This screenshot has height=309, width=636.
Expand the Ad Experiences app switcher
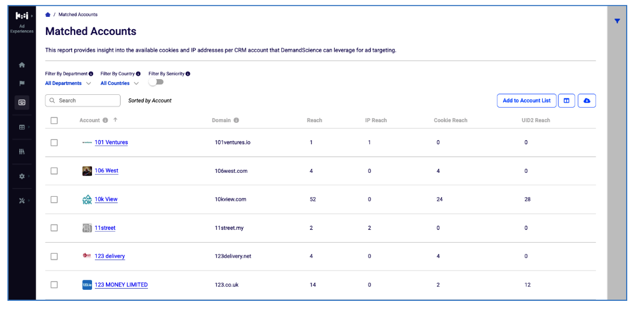point(22,22)
